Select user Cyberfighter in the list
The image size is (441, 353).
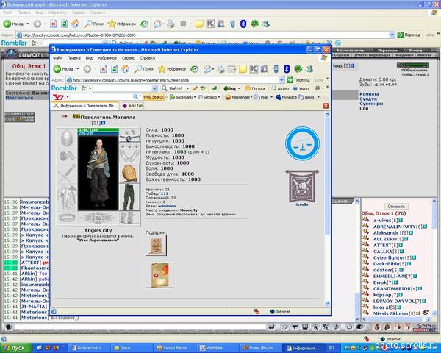click(390, 257)
